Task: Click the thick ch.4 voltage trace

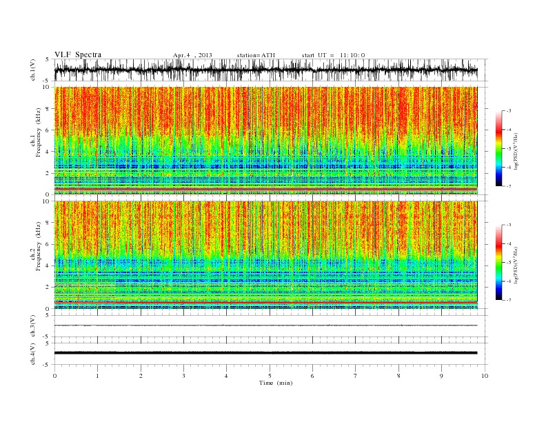Action: 265,353
